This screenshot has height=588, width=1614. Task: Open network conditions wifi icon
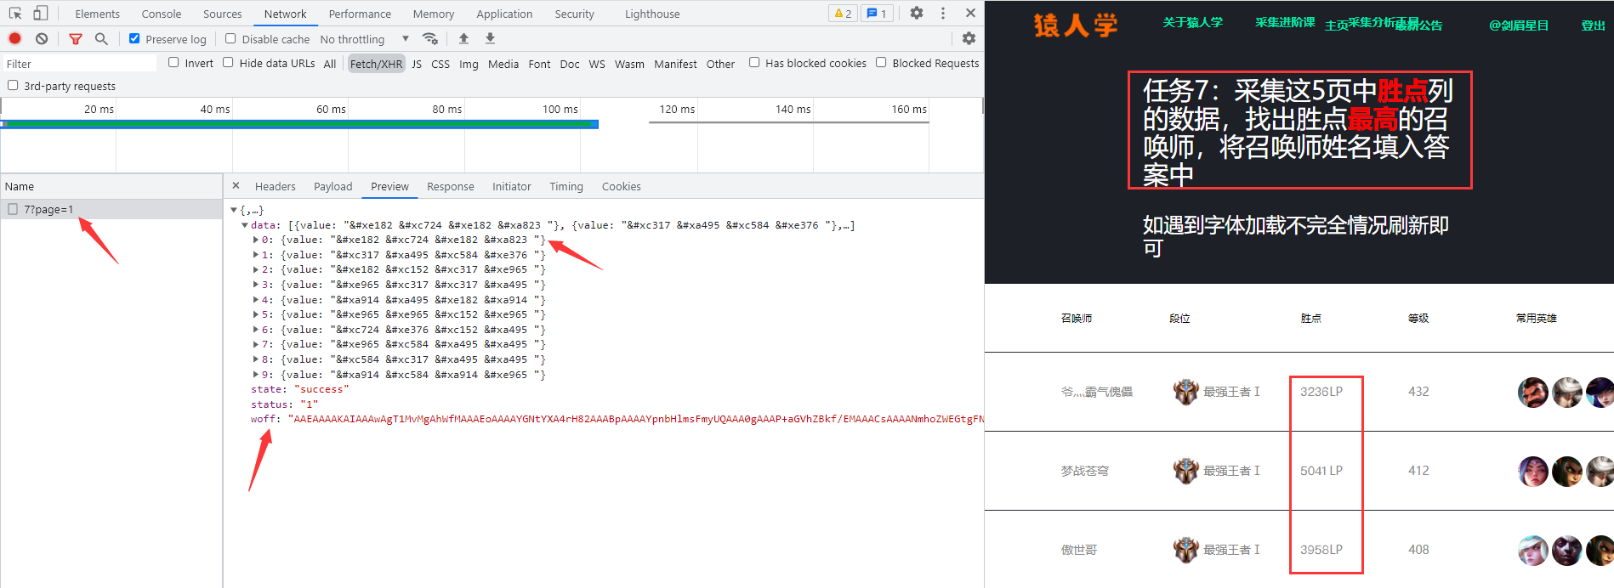point(430,38)
